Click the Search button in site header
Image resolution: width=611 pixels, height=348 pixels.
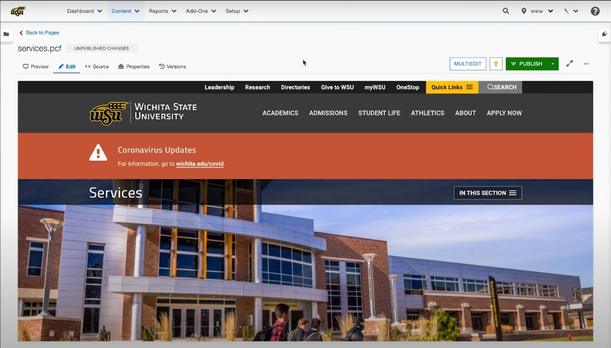(500, 87)
